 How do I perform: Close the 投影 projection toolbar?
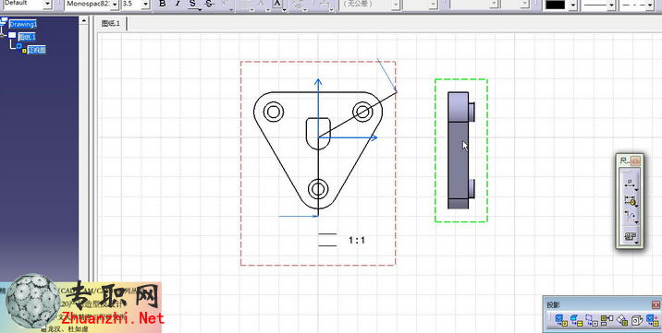(656, 304)
